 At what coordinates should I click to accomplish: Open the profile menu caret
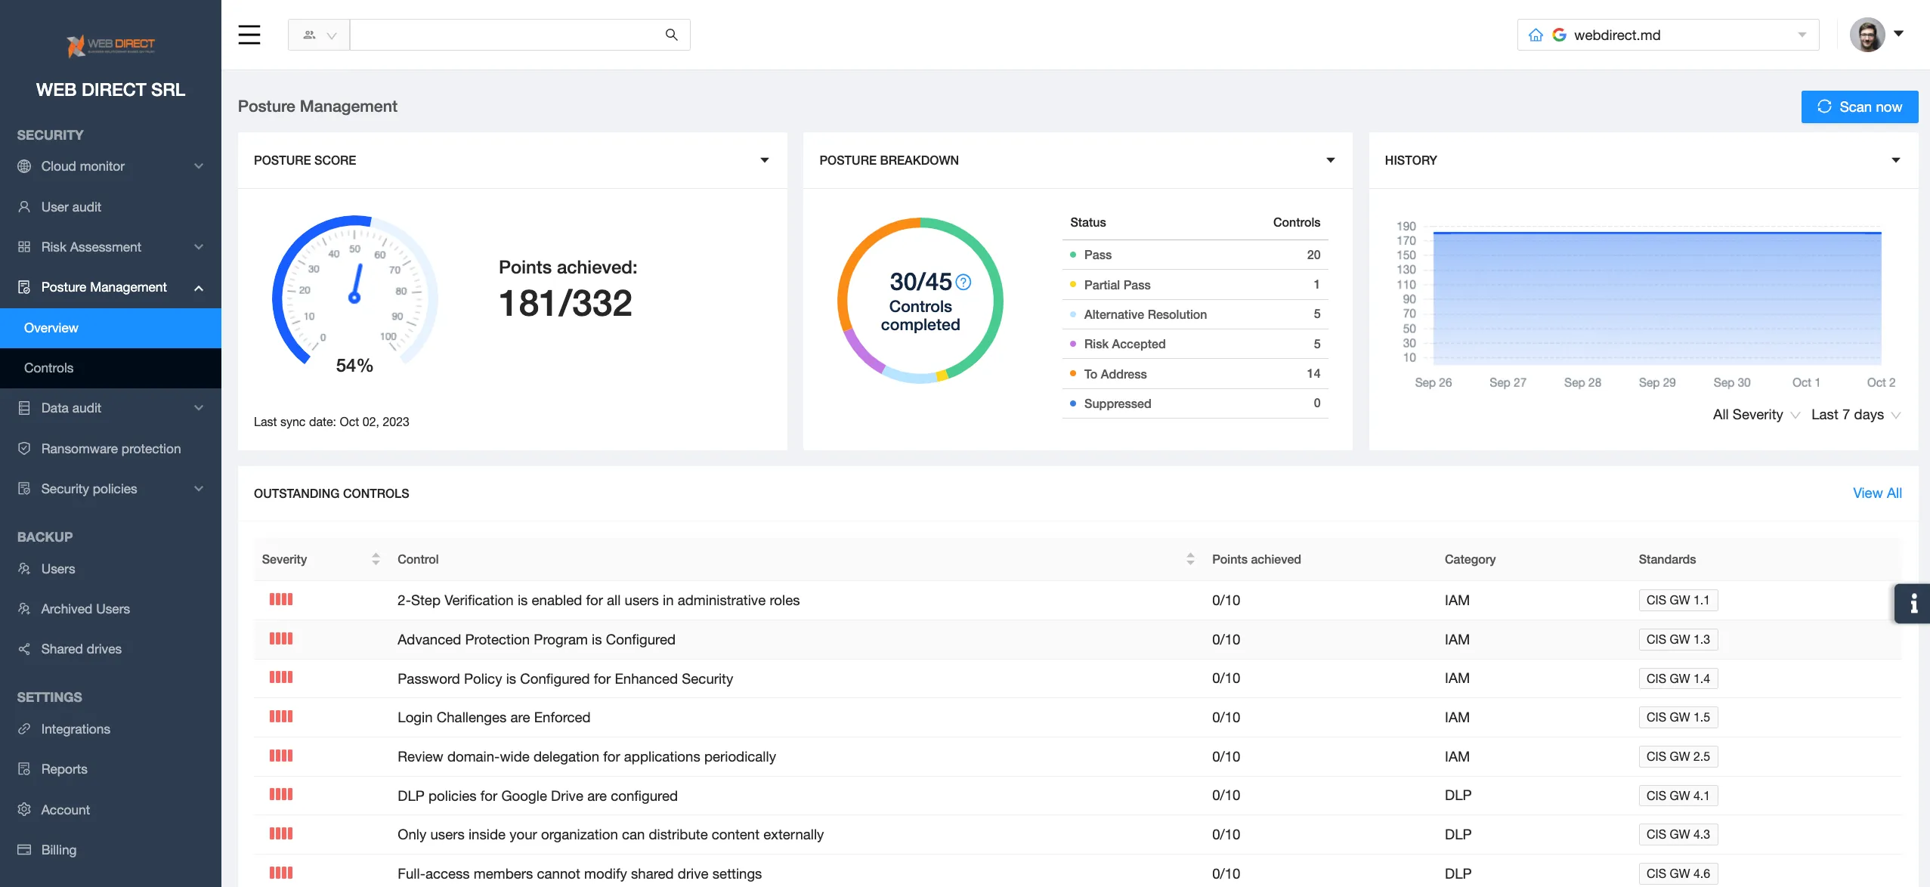pos(1898,33)
